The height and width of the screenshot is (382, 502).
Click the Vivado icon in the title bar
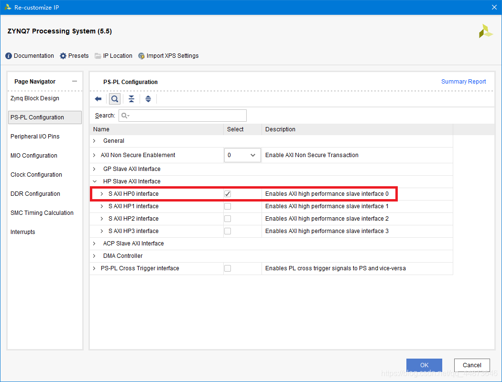click(x=8, y=7)
